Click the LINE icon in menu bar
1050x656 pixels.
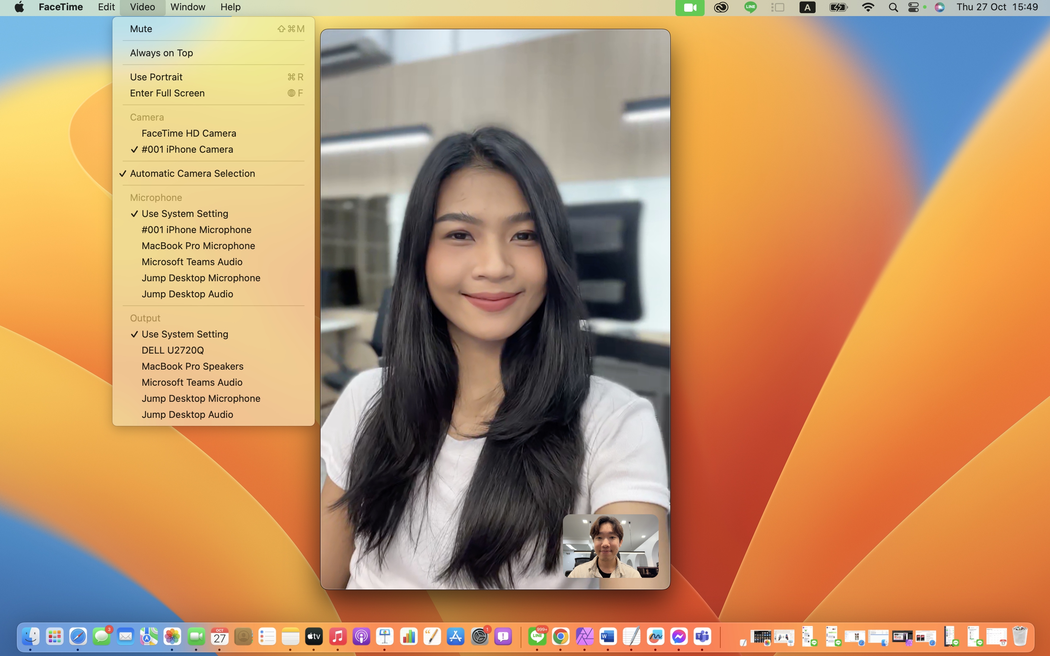750,7
